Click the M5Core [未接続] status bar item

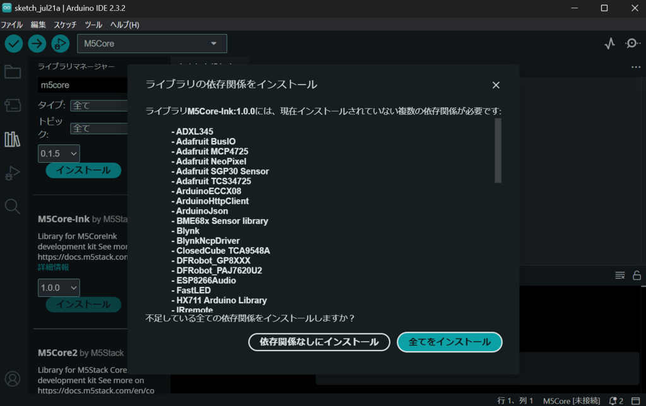[571, 401]
